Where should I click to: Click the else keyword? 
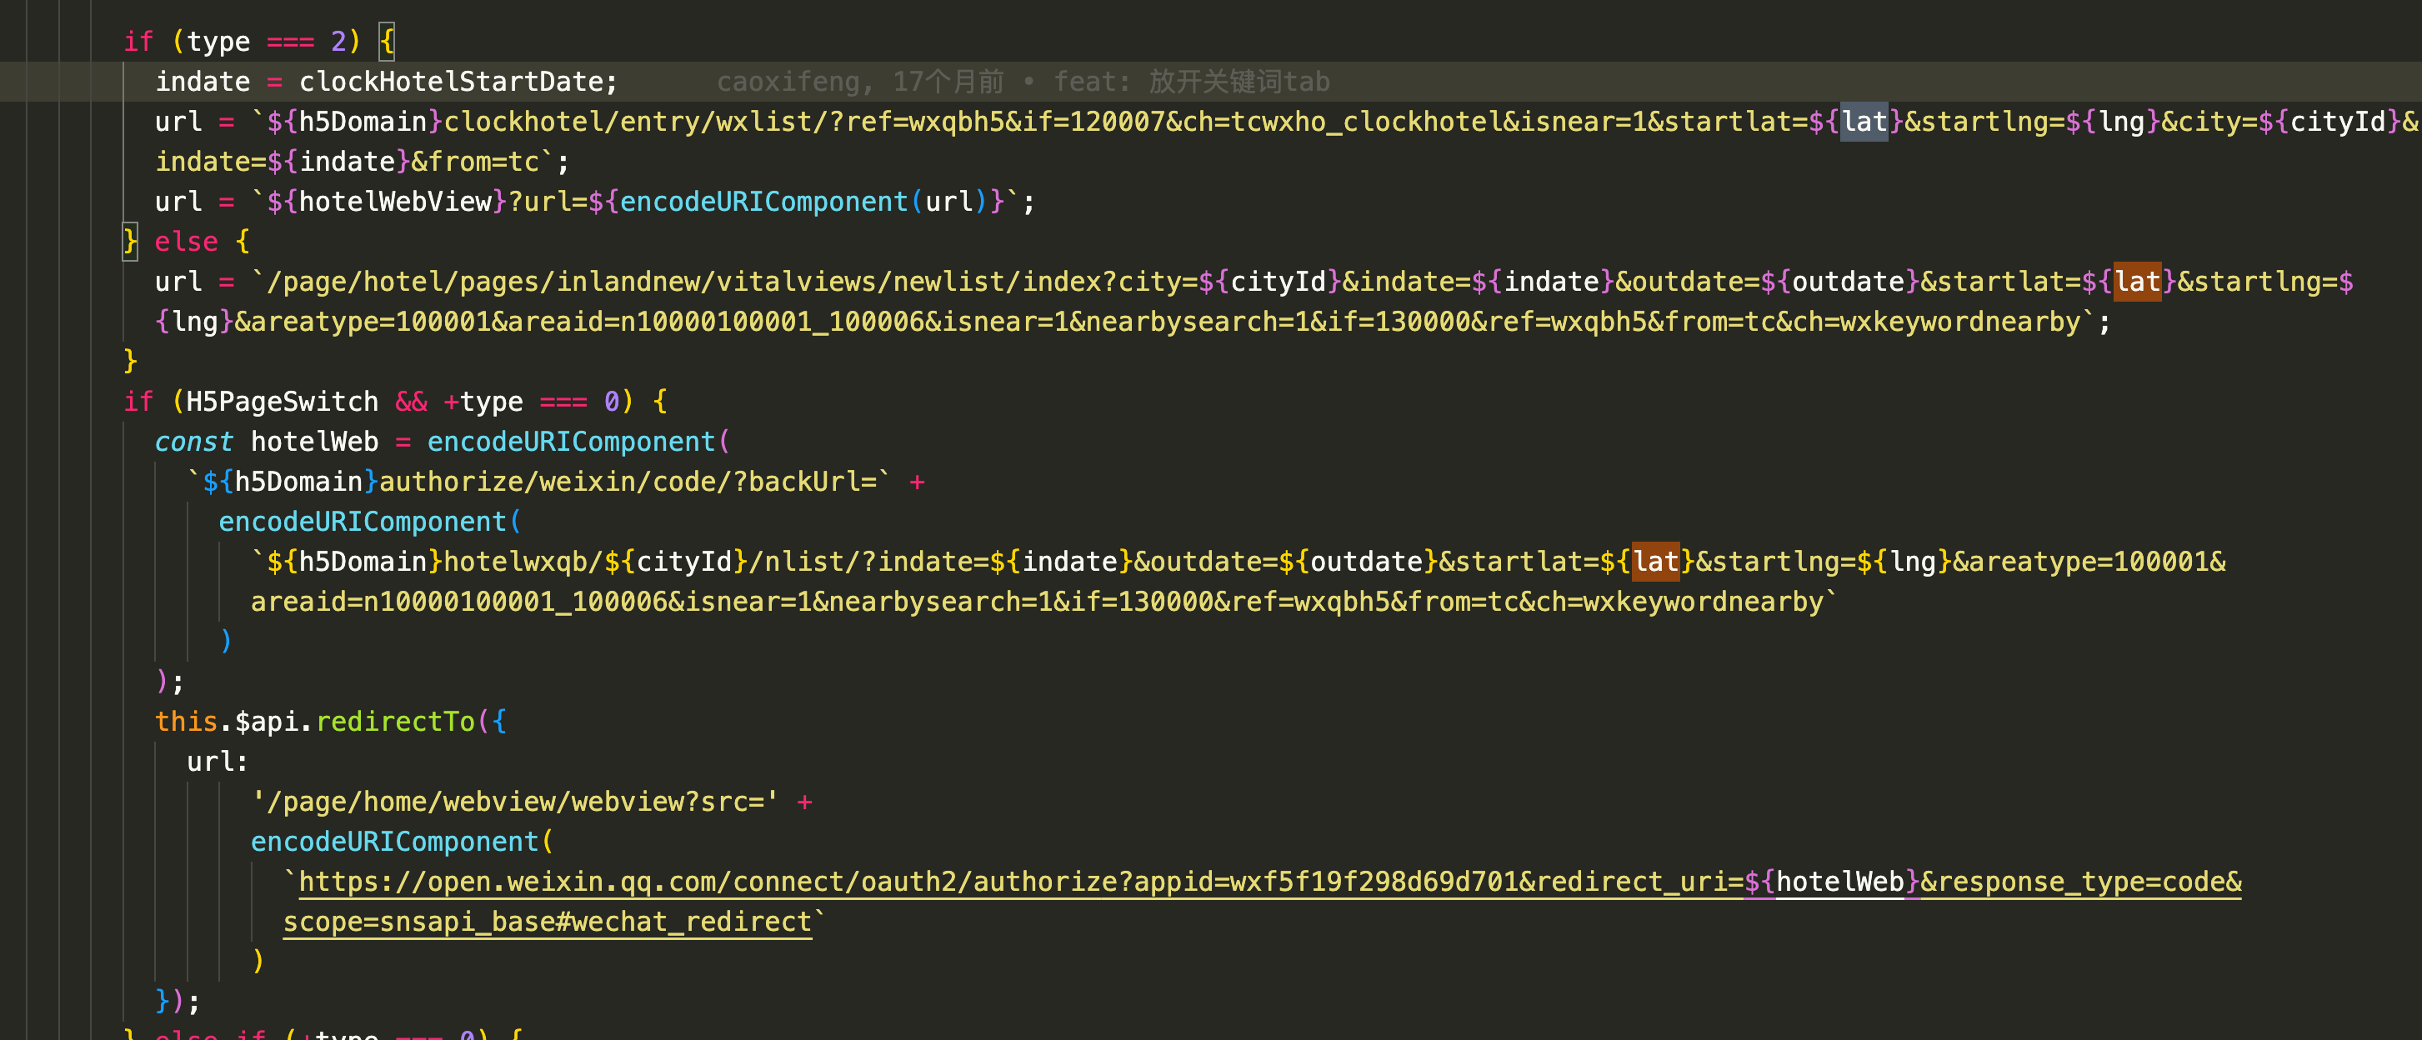click(x=185, y=242)
